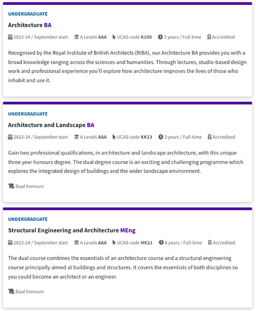The width and height of the screenshot is (256, 311).
Task: Click clock icon beside 3 years on Architecture BA
Action: point(160,37)
